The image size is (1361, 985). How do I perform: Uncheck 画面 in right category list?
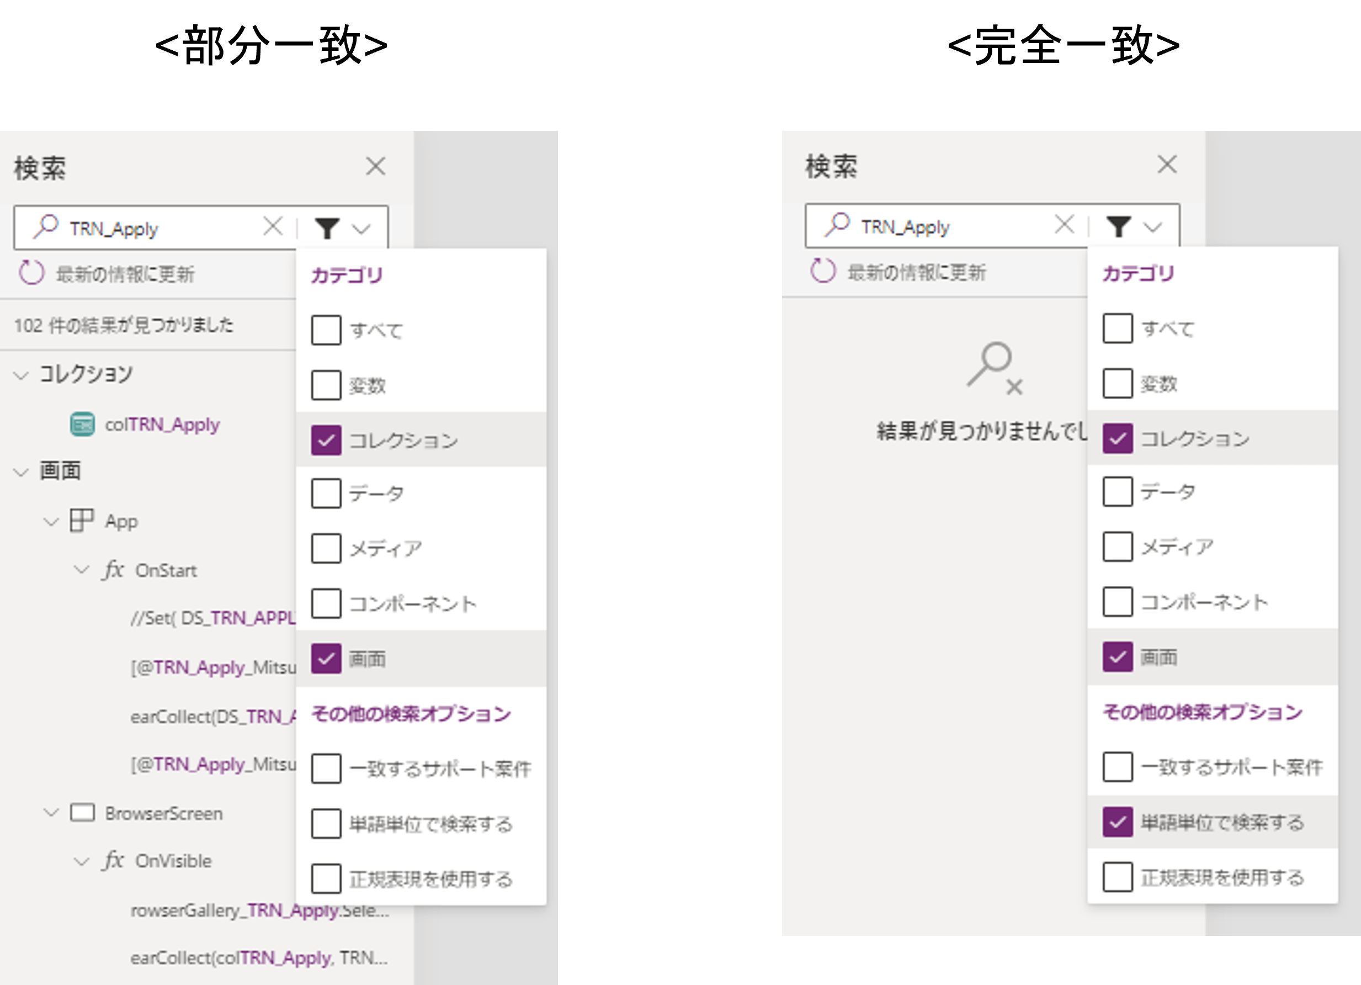pyautogui.click(x=1118, y=656)
